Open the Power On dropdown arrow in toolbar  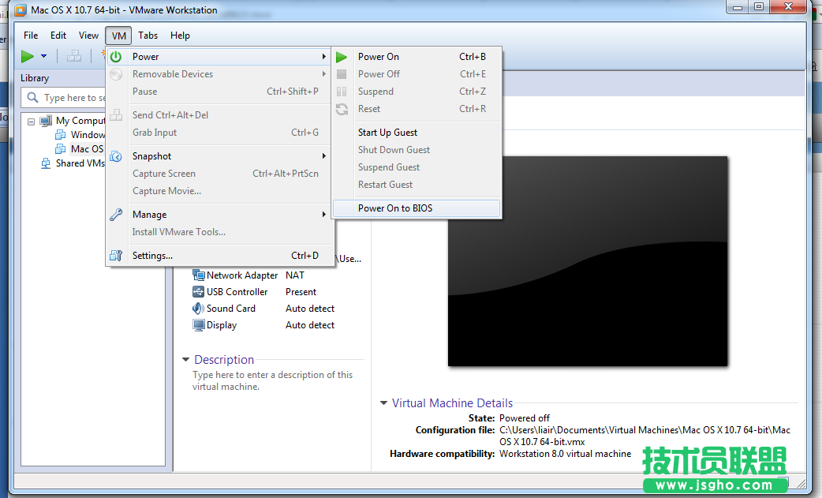(x=44, y=56)
